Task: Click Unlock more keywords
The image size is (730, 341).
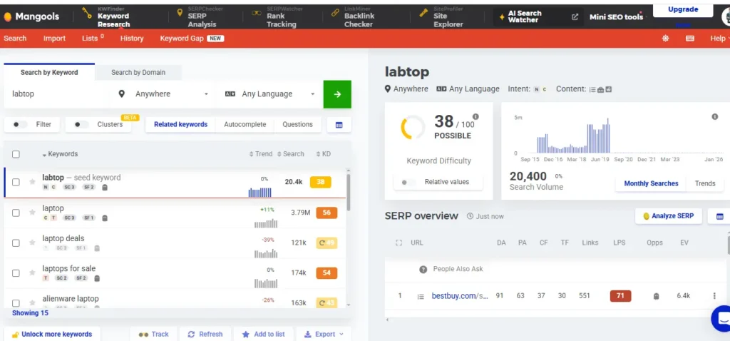Action: tap(51, 334)
